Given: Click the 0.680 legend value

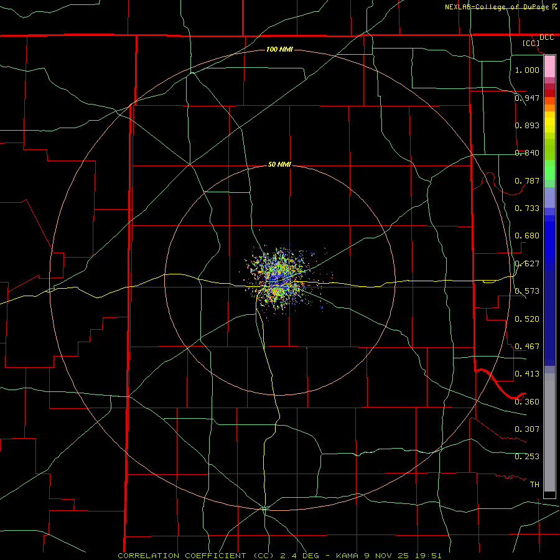Looking at the screenshot, I should [x=527, y=235].
